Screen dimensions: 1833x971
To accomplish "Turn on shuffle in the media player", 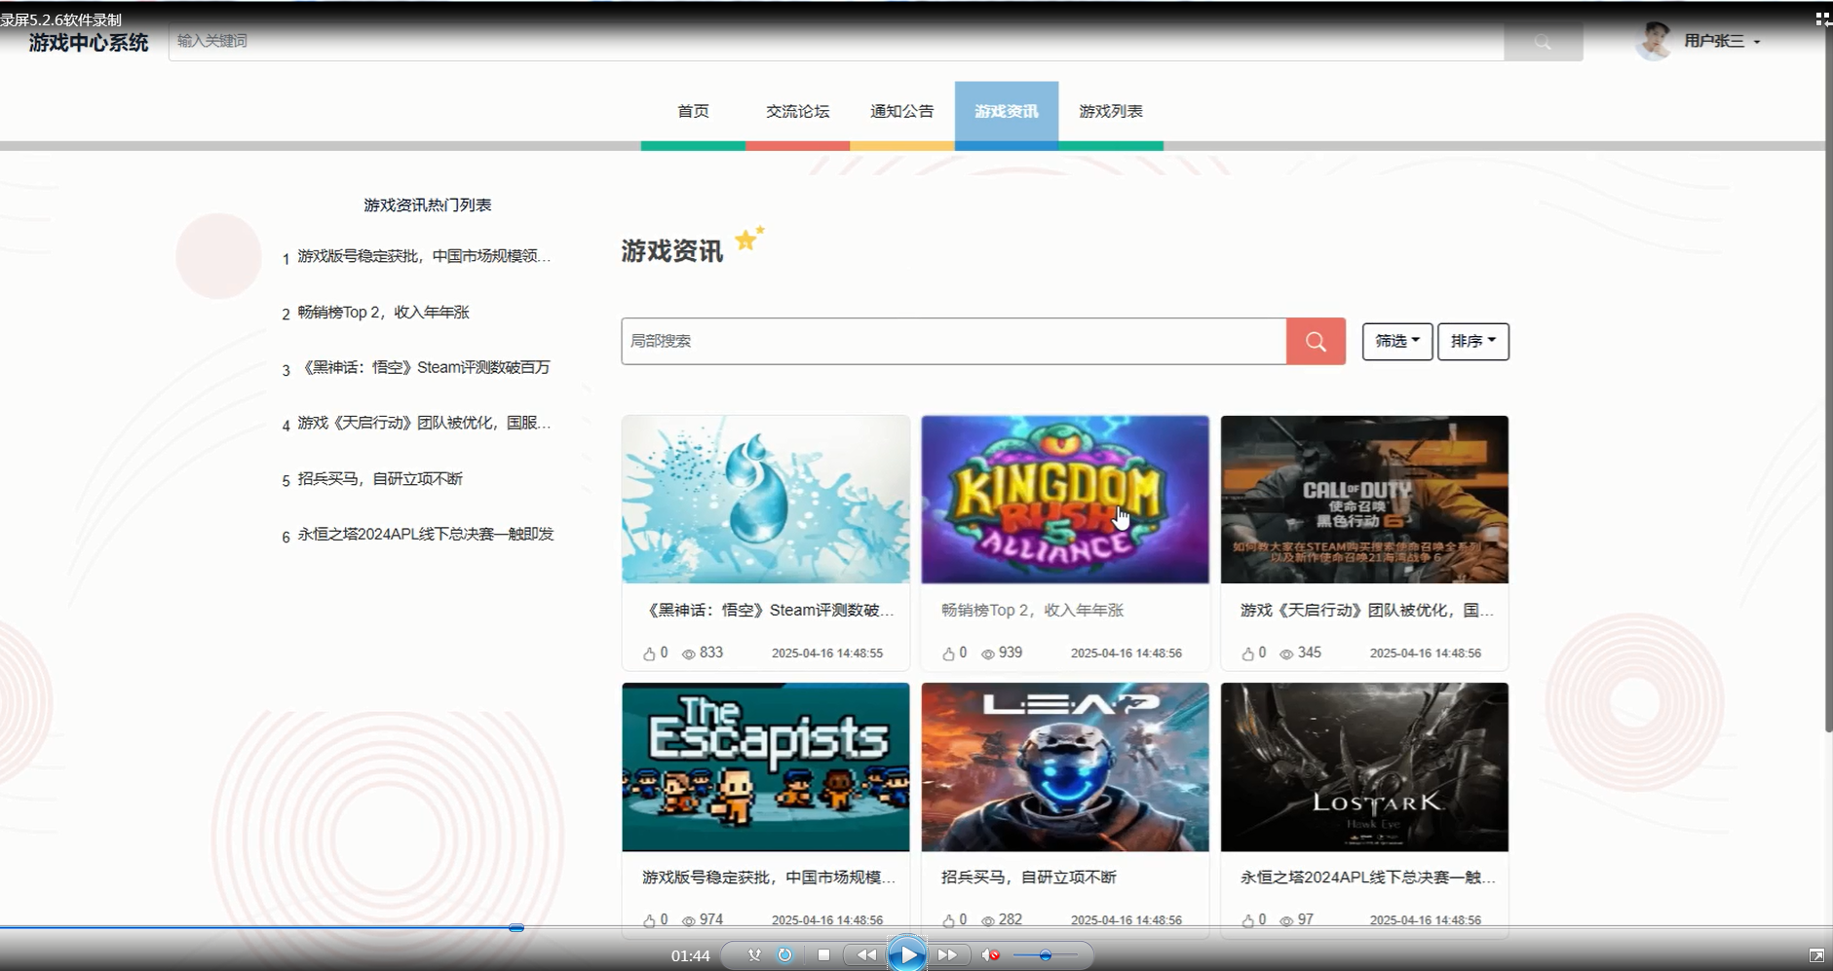I will click(754, 955).
